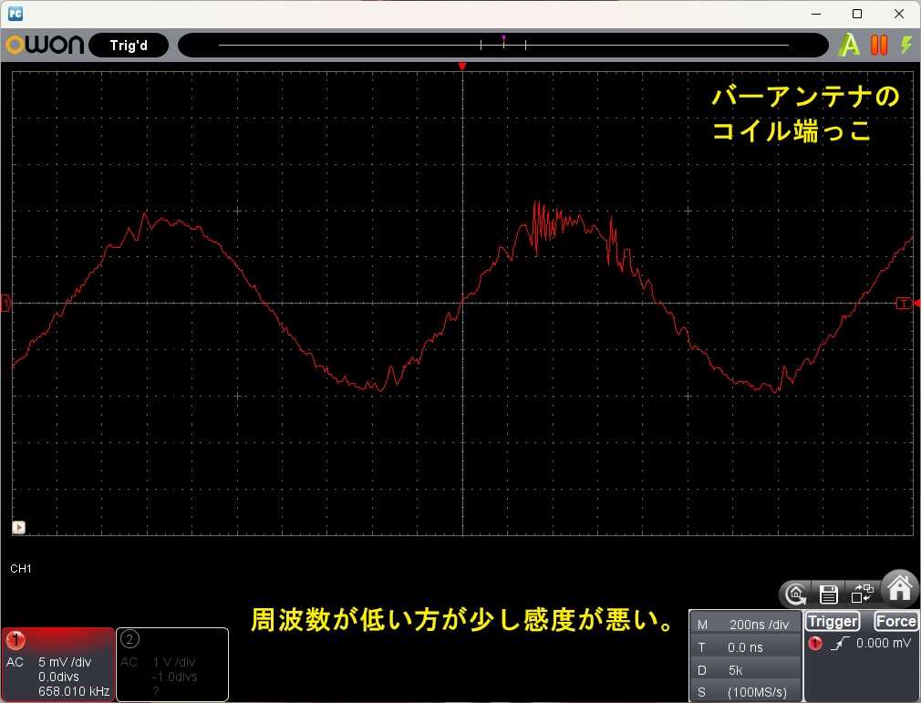Image resolution: width=921 pixels, height=703 pixels.
Task: Click the Trig'd status indicator
Action: tap(129, 46)
